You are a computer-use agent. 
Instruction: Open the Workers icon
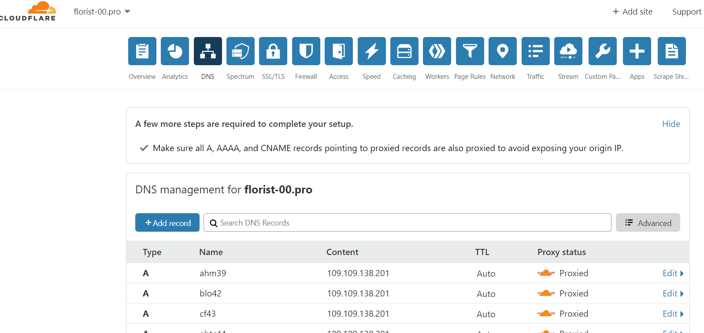coord(437,51)
